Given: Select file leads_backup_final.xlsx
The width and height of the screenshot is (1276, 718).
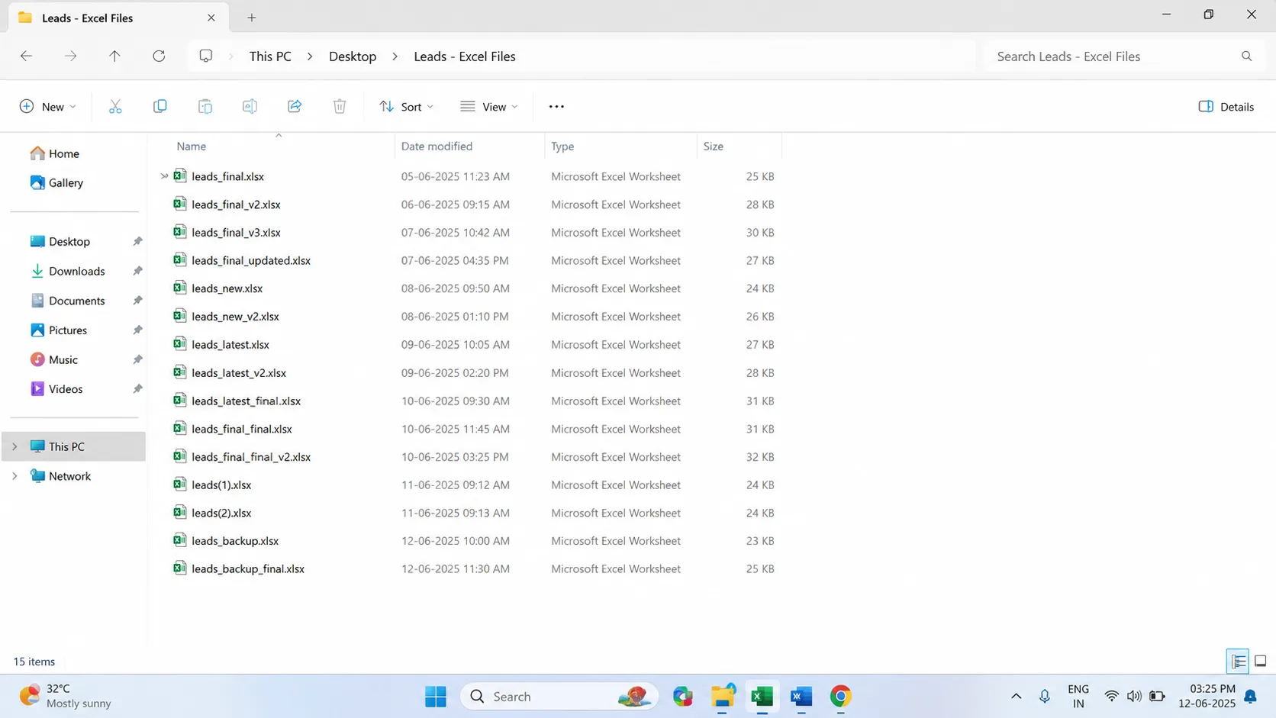Looking at the screenshot, I should coord(247,568).
